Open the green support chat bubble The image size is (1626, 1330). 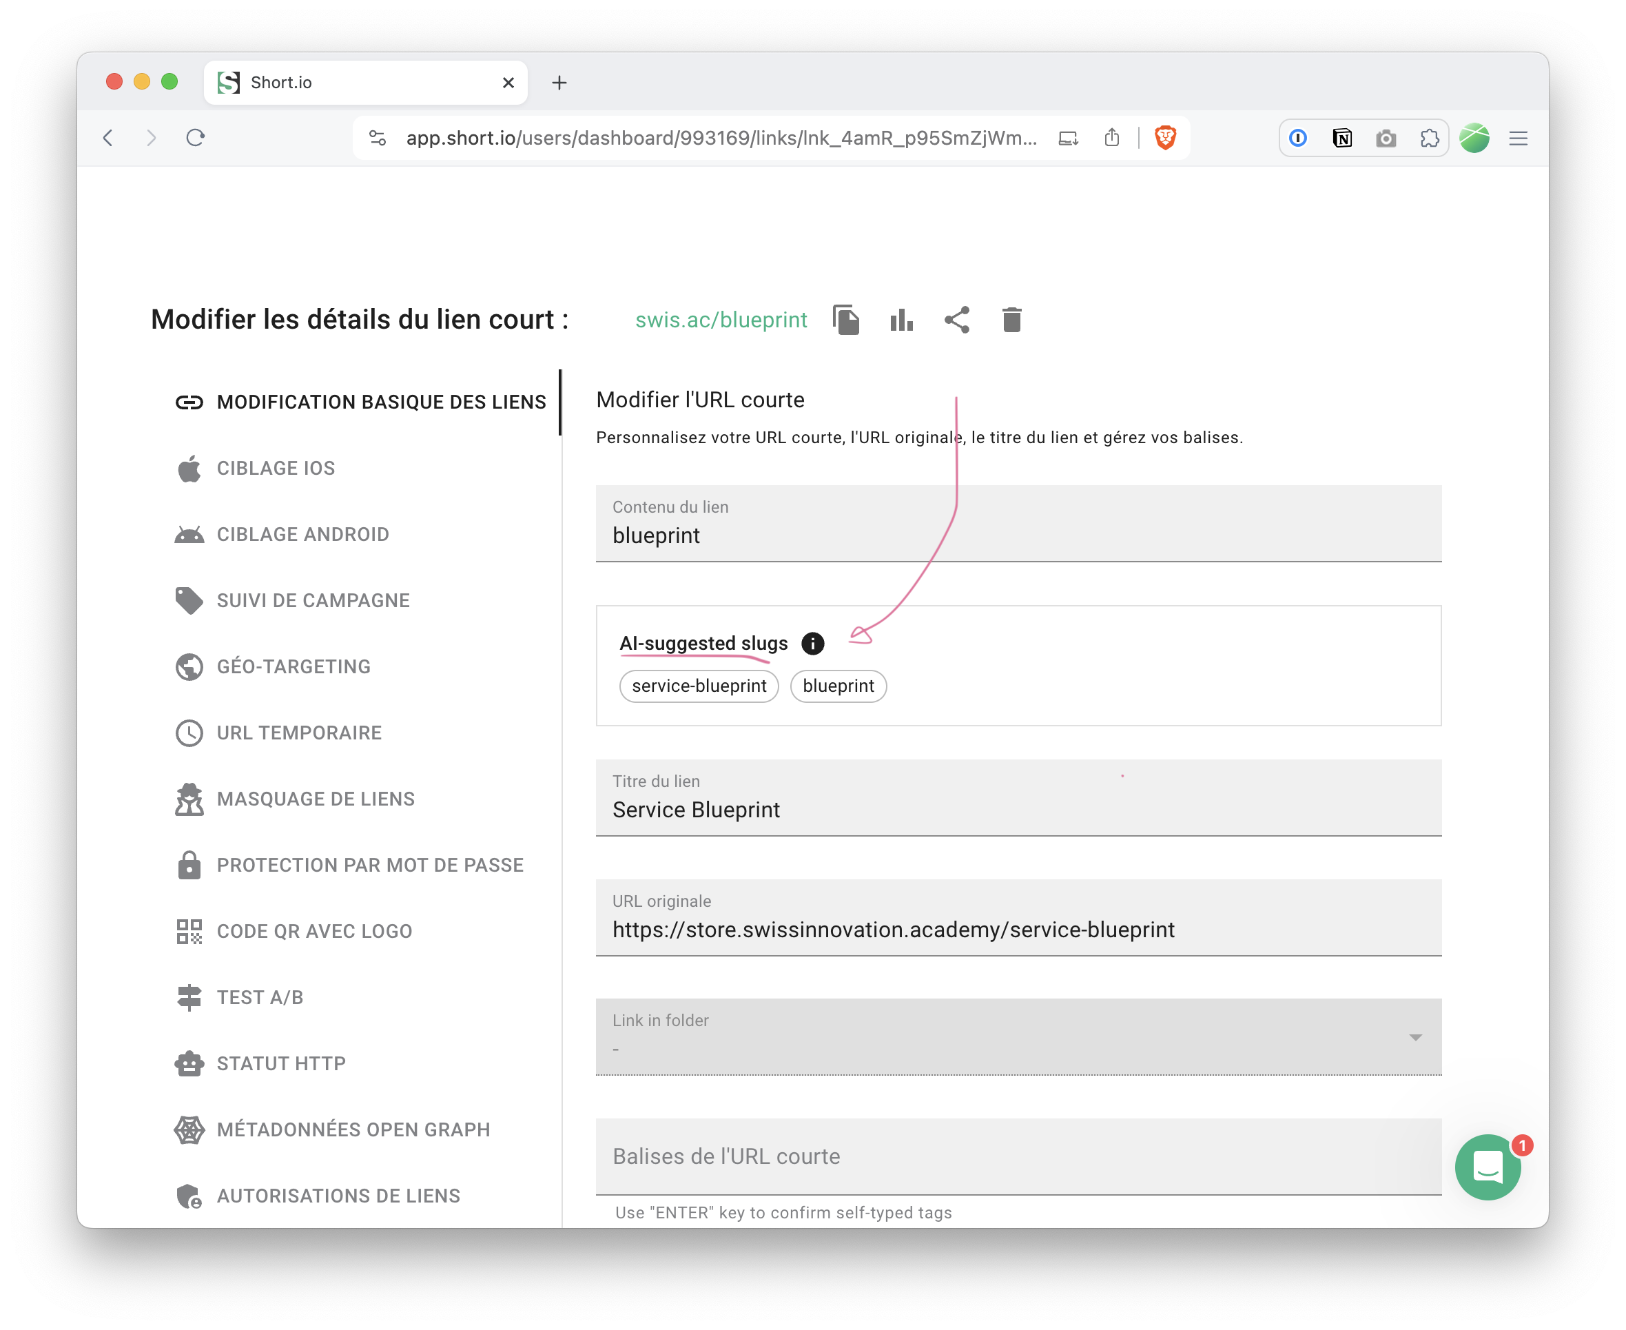click(1488, 1167)
